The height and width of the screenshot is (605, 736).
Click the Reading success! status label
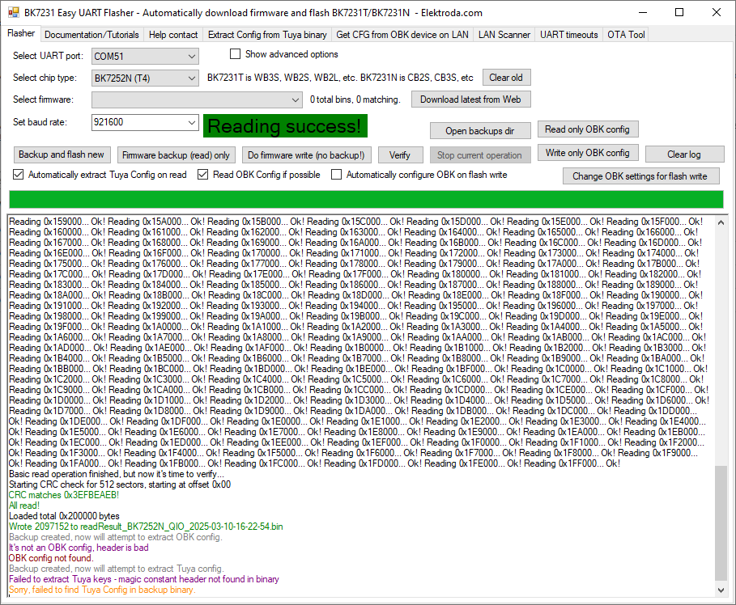(x=285, y=126)
